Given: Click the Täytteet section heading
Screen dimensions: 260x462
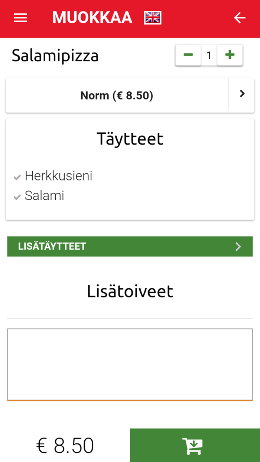Looking at the screenshot, I should pos(130,139).
